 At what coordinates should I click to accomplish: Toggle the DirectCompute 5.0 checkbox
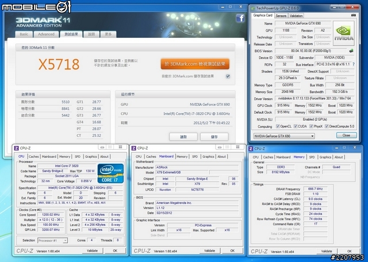327,126
